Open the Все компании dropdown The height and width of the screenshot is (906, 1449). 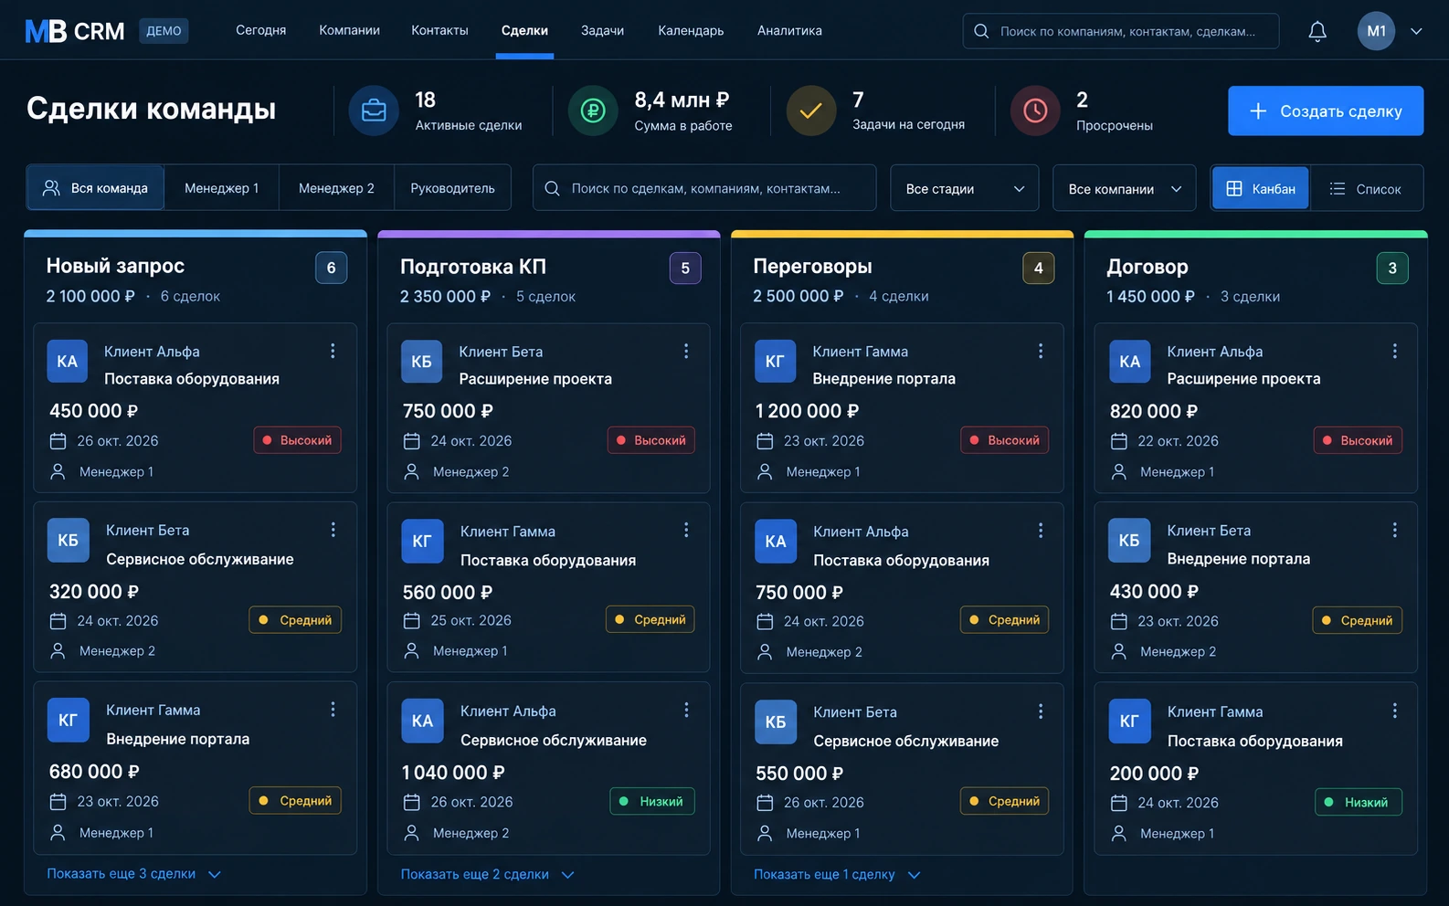1124,188
